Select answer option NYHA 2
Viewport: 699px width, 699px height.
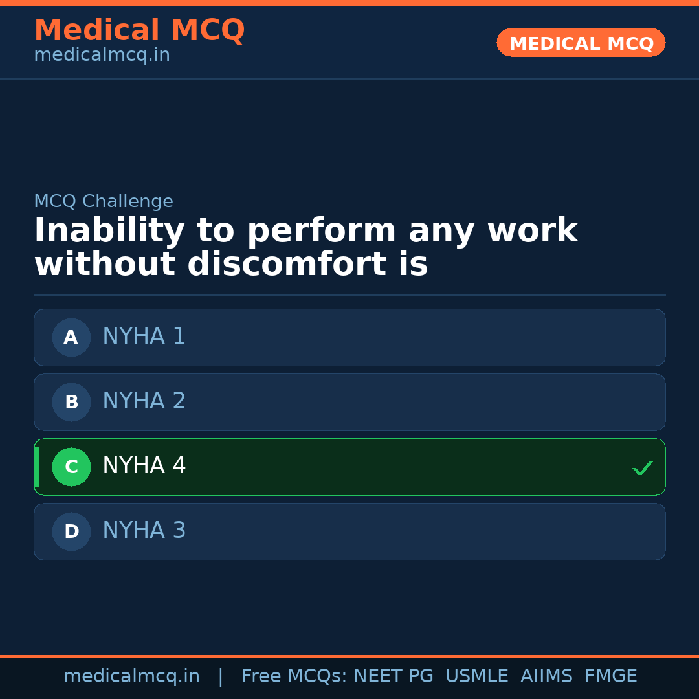pos(349,402)
